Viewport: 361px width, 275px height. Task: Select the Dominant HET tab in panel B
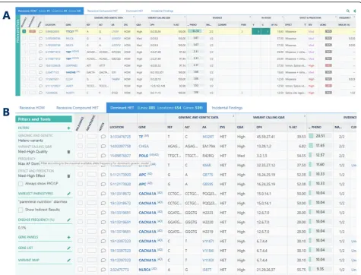pos(157,108)
